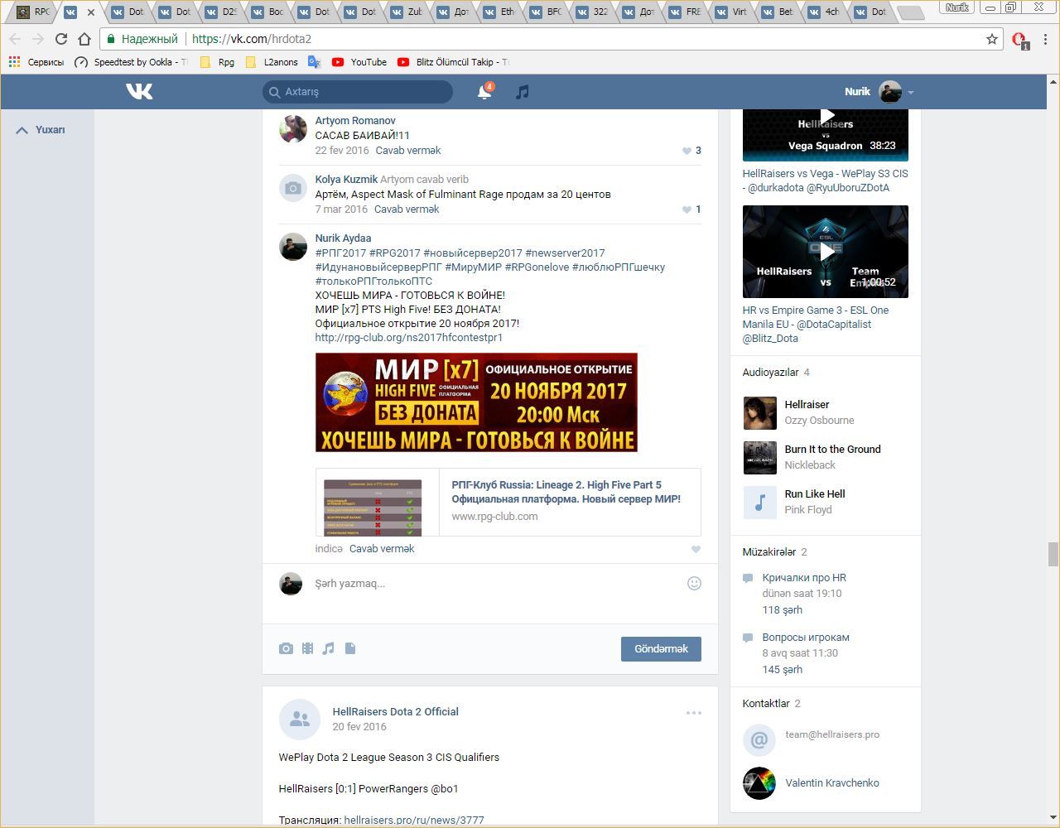Click the search magnifier icon in Axtarış field
Image resolution: width=1060 pixels, height=828 pixels.
[275, 92]
